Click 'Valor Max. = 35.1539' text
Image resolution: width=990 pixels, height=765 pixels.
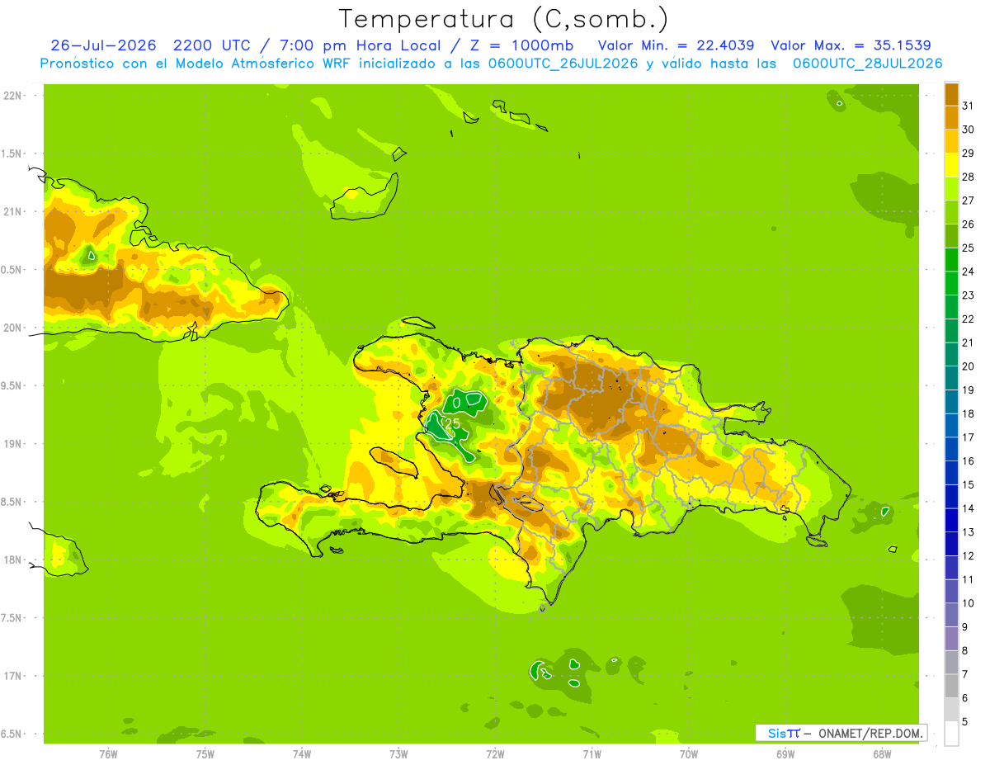click(851, 45)
